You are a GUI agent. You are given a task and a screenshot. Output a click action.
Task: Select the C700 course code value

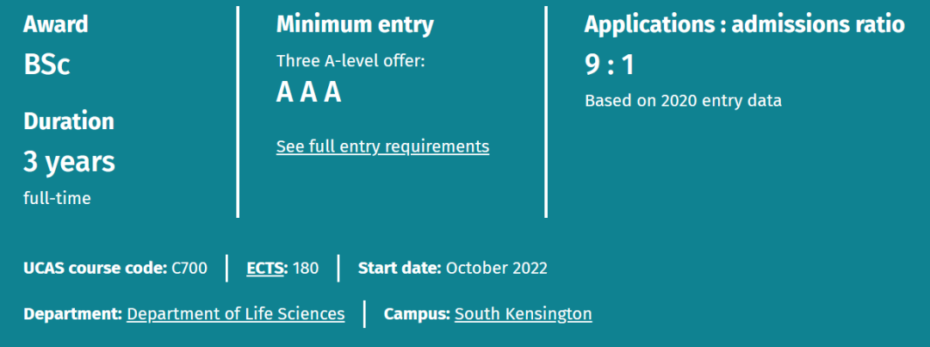tap(189, 269)
